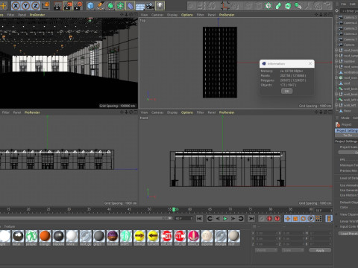This screenshot has width=358, height=268.
Task: Click the green character rig icon
Action: click(x=268, y=5)
